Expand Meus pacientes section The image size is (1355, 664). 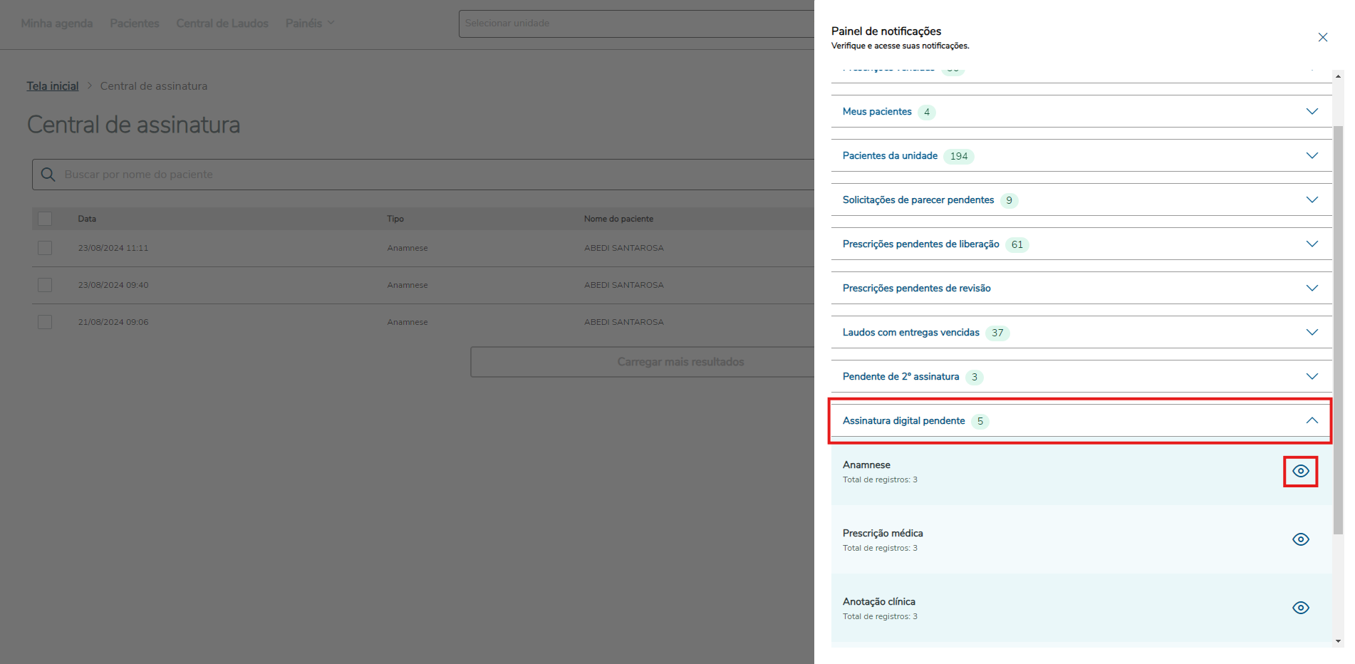(1312, 112)
